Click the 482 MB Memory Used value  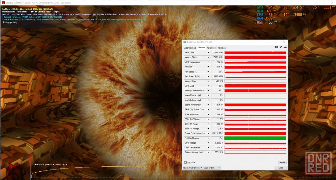click(x=217, y=81)
